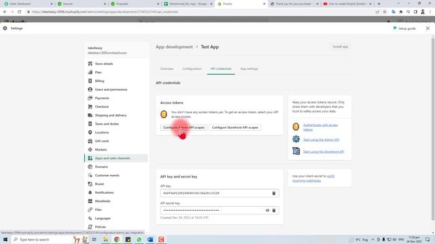Screen dimensions: 435x244
Task: Open Authenticate with access tokens link
Action: (x=320, y=127)
